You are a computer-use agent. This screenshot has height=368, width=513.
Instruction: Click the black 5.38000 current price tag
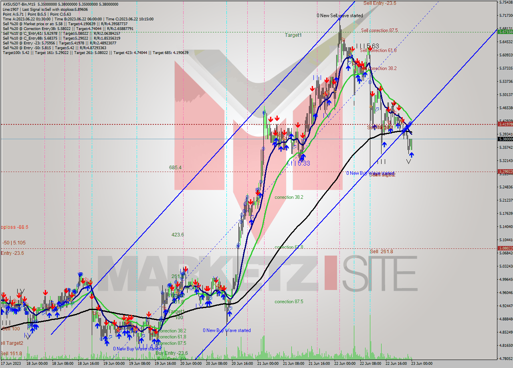[x=505, y=139]
